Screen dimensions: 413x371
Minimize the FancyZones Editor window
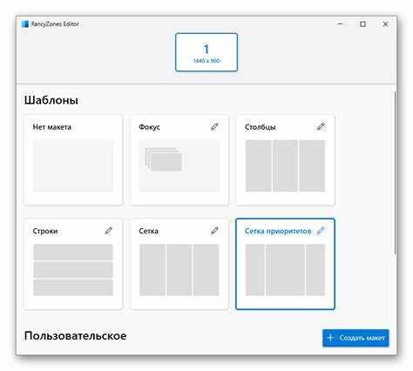pos(341,24)
